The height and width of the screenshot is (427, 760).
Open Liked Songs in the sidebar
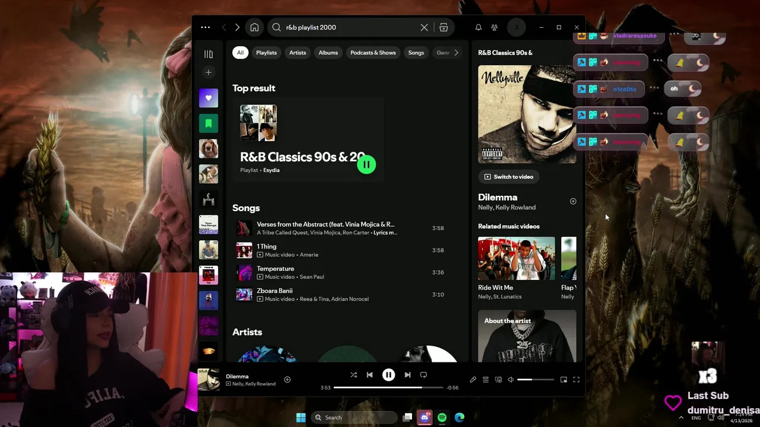coord(208,98)
